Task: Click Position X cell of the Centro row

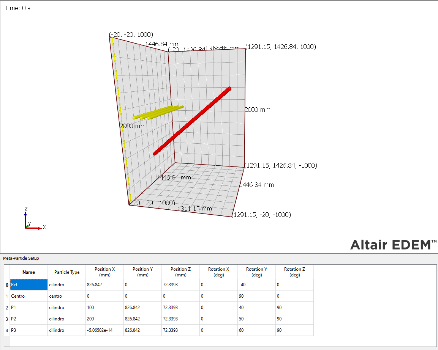Action: click(x=105, y=296)
